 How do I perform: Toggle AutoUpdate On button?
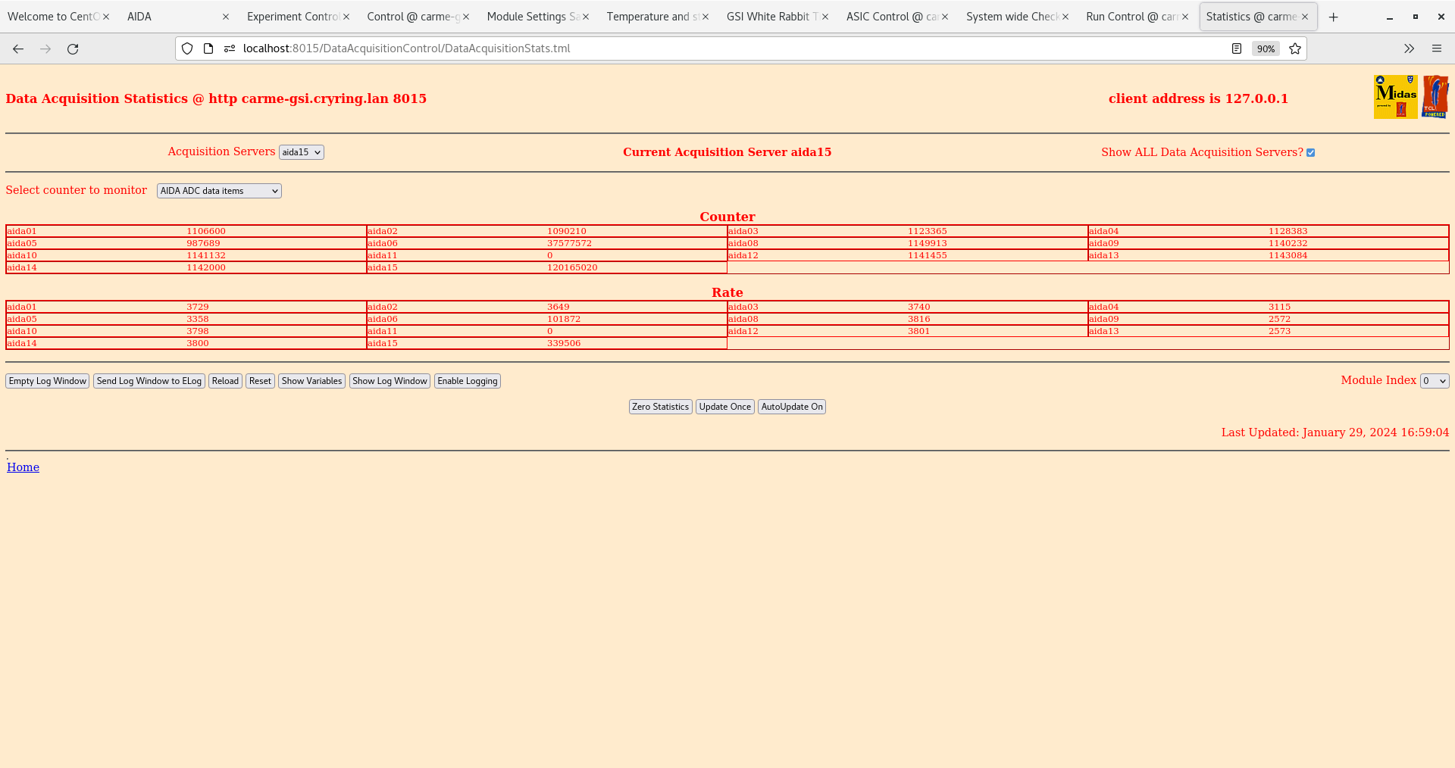[791, 407]
